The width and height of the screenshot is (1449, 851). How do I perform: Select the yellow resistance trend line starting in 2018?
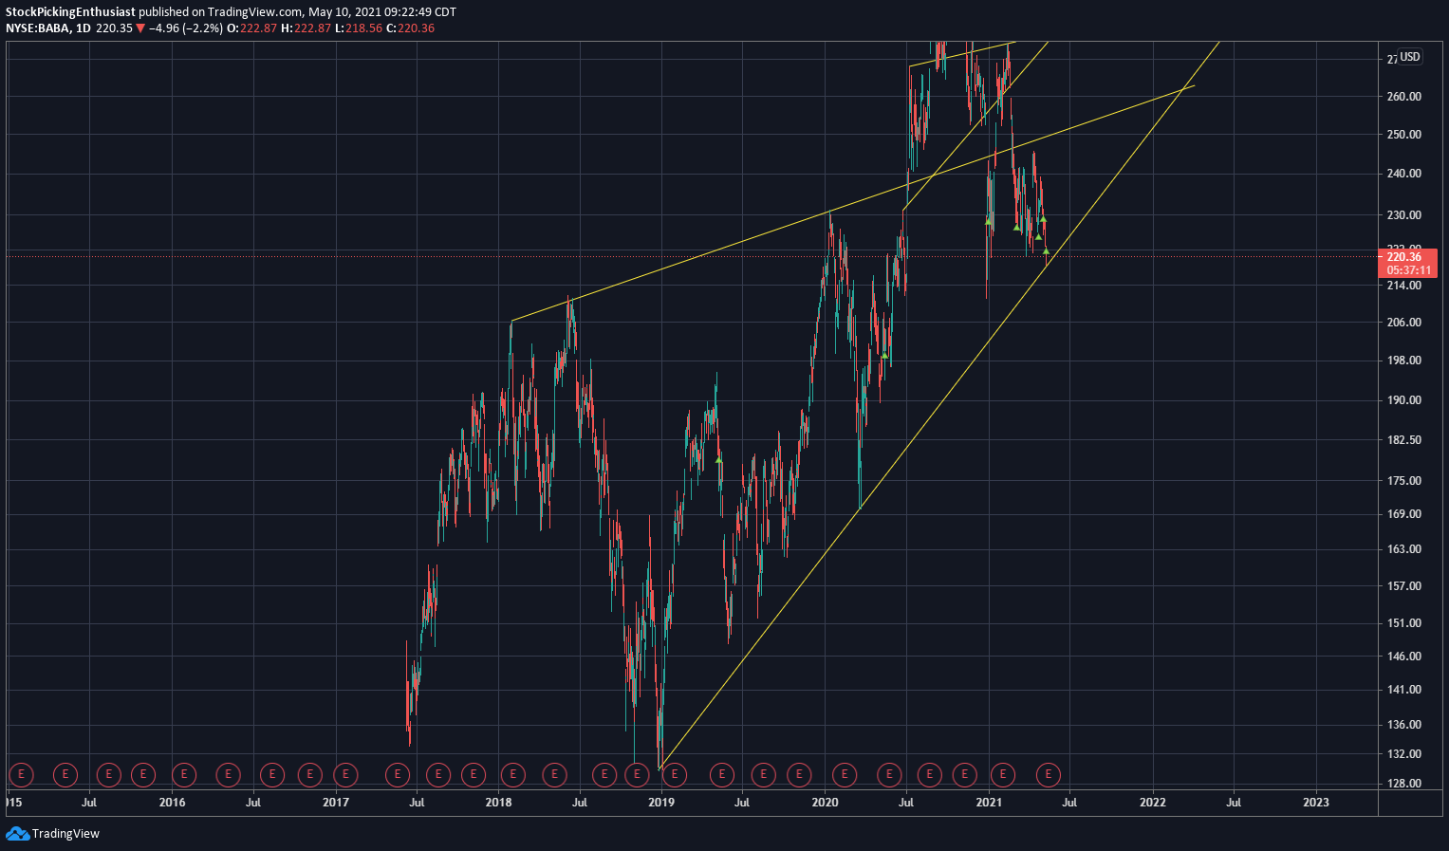[x=852, y=203]
